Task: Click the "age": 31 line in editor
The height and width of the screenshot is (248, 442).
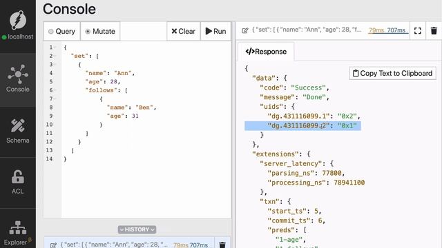Action: (123, 116)
